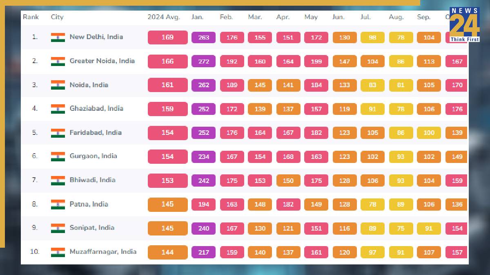The image size is (490, 275).
Task: Click the flag icon next to Faridabad
Action: click(58, 133)
